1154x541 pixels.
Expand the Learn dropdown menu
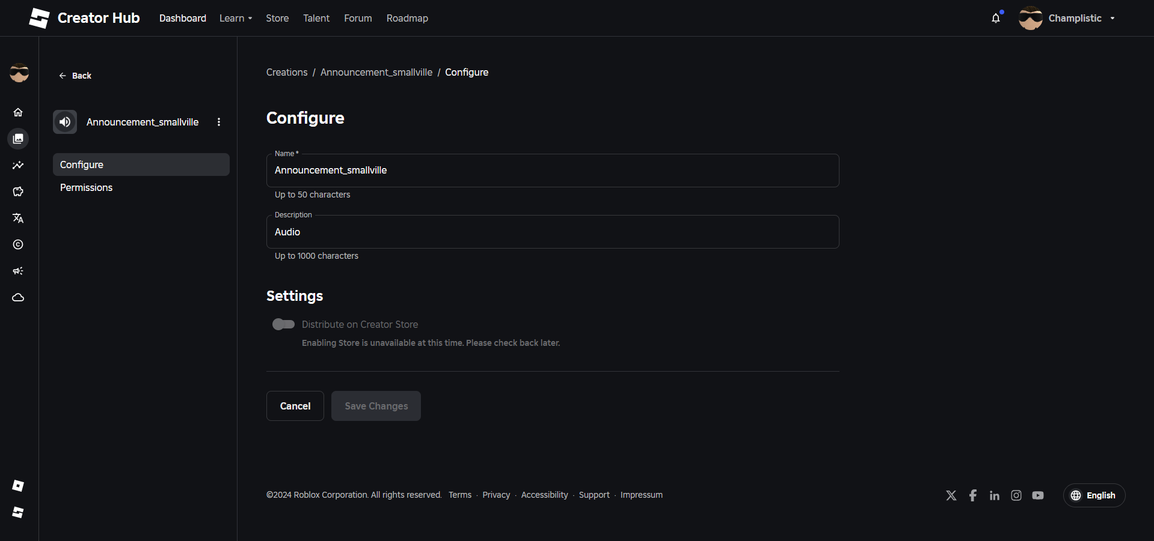(x=235, y=18)
